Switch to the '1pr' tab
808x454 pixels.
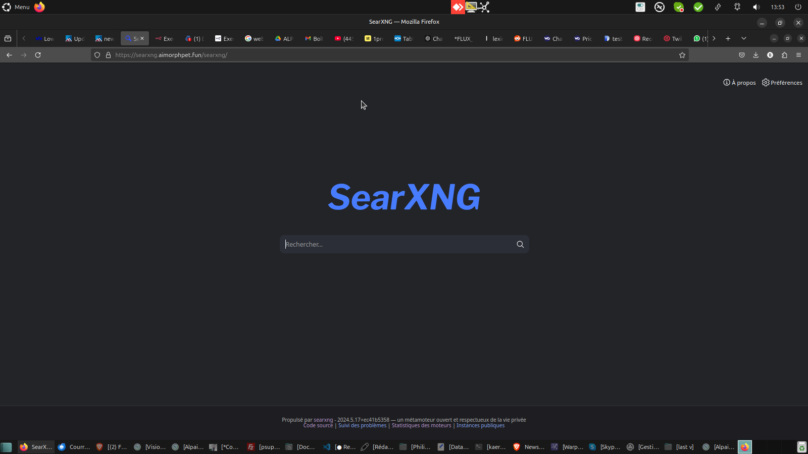click(x=374, y=38)
